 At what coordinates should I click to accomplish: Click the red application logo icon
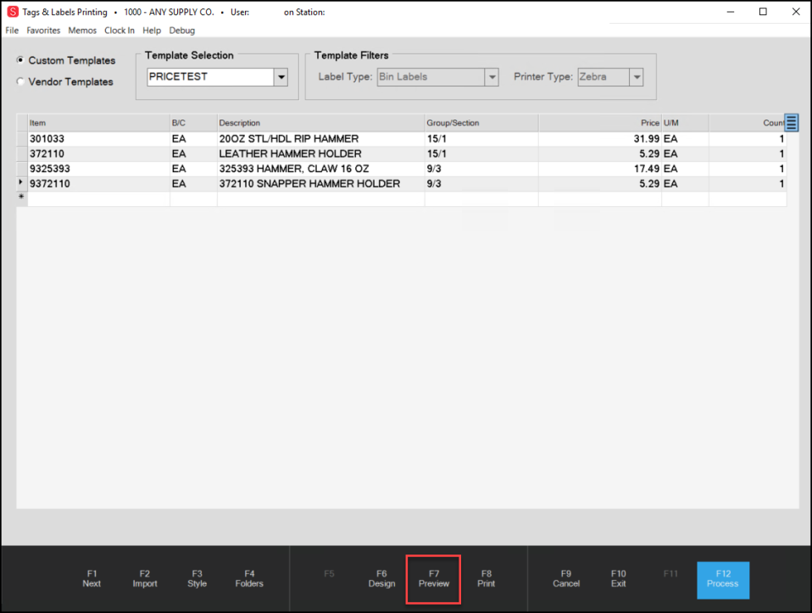12,12
